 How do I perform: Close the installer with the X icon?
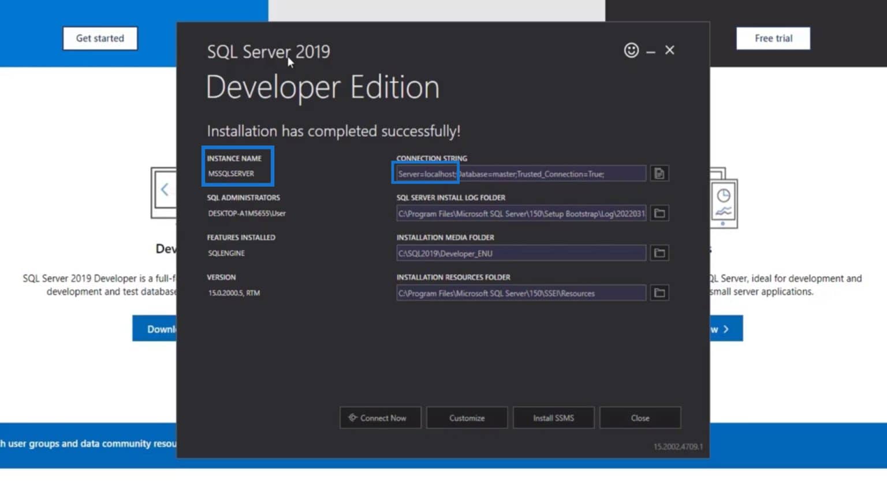[x=670, y=50]
